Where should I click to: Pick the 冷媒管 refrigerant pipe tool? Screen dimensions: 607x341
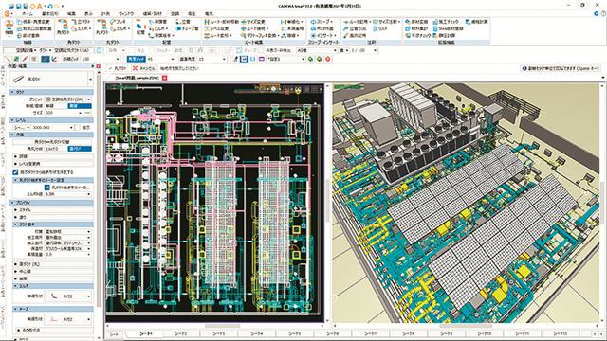click(x=156, y=22)
